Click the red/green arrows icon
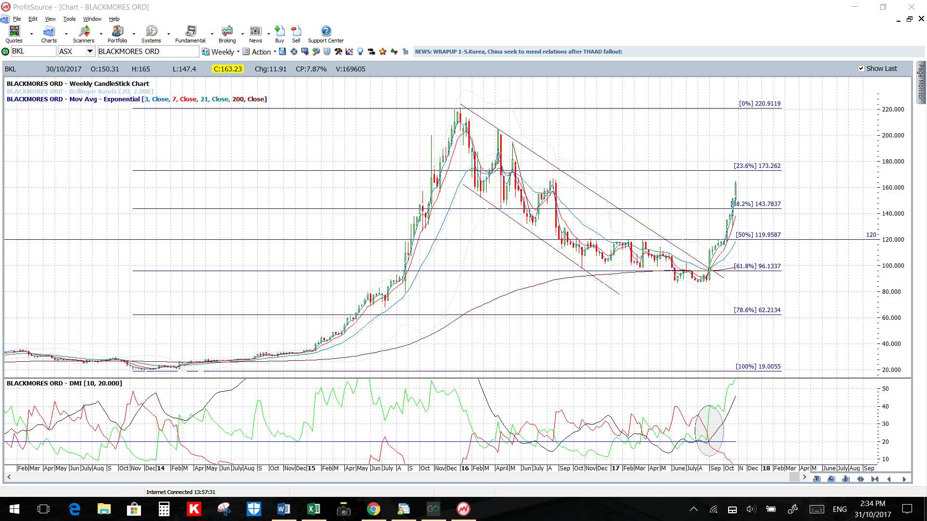The height and width of the screenshot is (521, 927). (394, 52)
